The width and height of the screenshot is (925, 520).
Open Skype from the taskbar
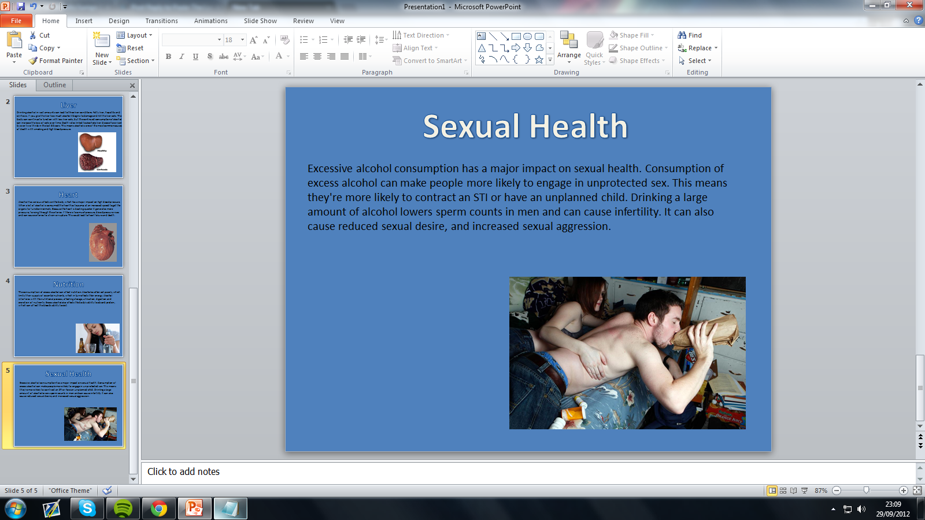point(87,508)
